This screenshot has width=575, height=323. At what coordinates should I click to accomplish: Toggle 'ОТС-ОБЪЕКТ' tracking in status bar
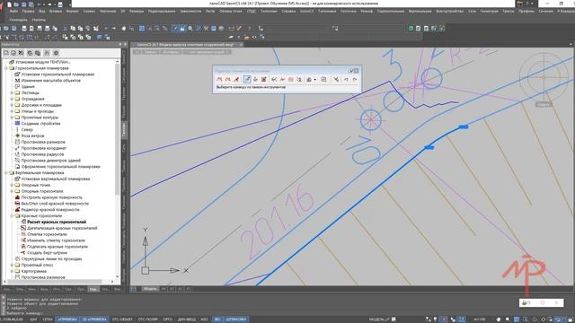click(122, 319)
